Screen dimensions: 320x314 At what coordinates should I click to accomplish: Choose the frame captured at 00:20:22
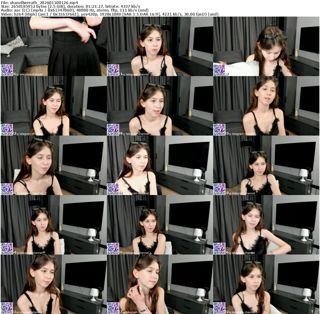tap(54, 106)
